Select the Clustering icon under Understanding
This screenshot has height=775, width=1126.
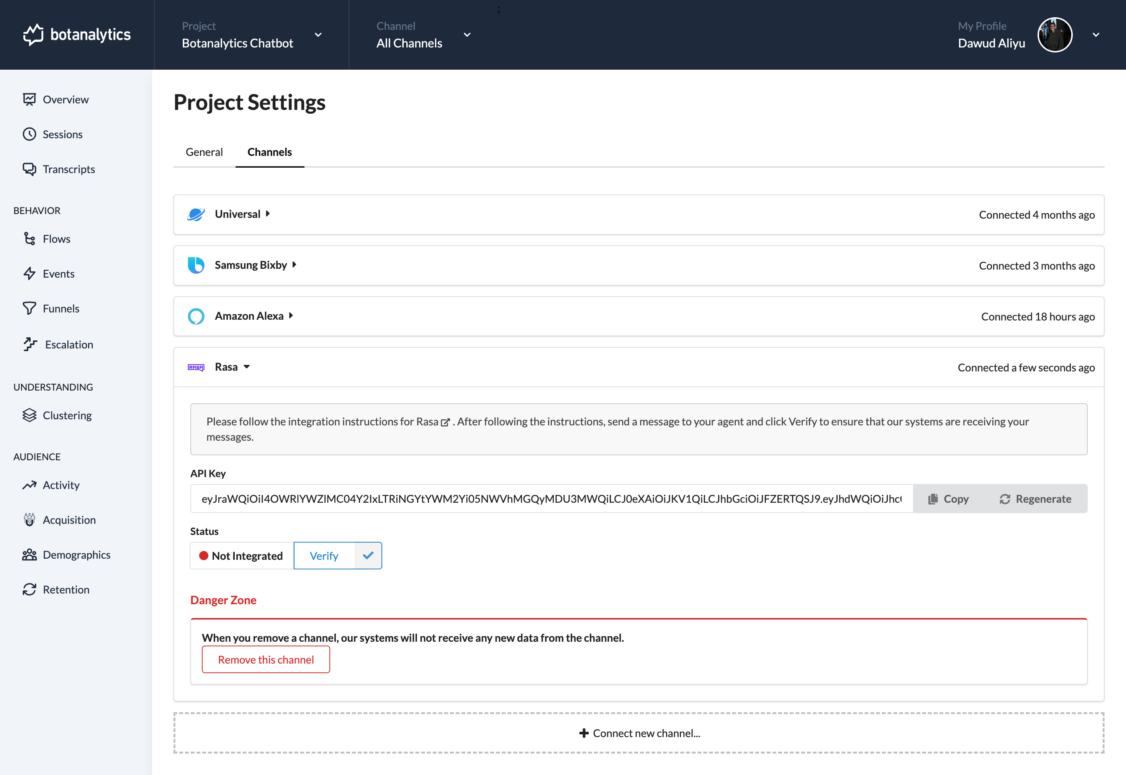[x=29, y=415]
